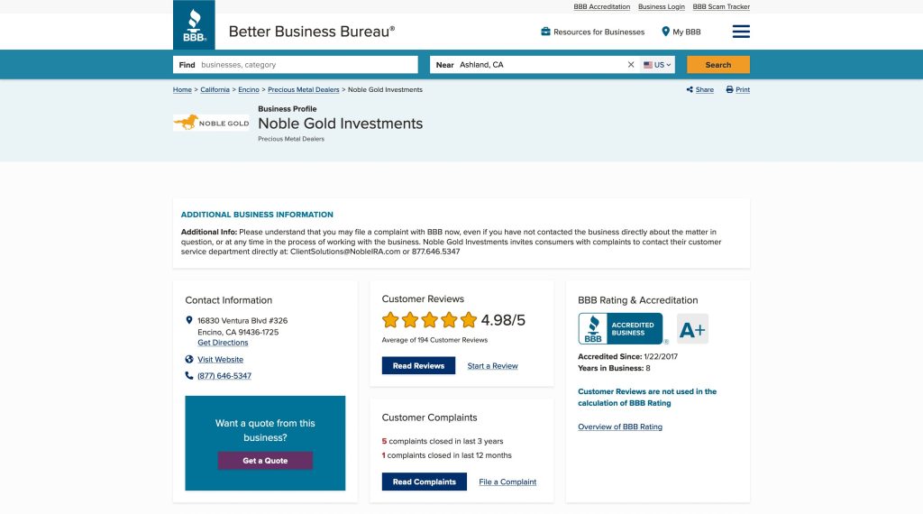Go to Precious Metal Dealers breadcrumb

pos(304,90)
